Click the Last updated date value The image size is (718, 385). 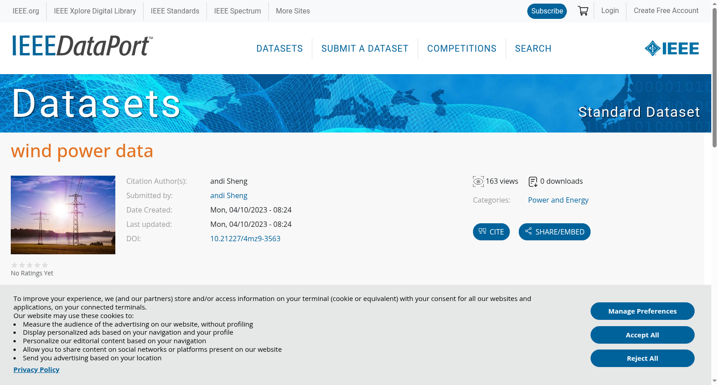[251, 224]
